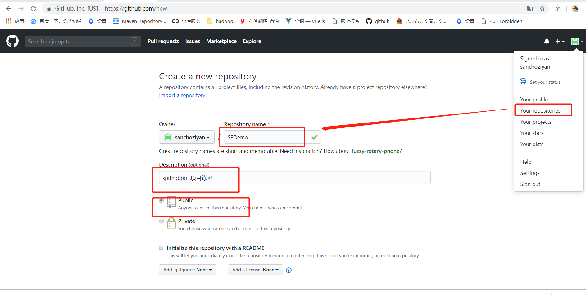Image resolution: width=586 pixels, height=295 pixels.
Task: Click the notifications bell icon
Action: click(x=547, y=41)
